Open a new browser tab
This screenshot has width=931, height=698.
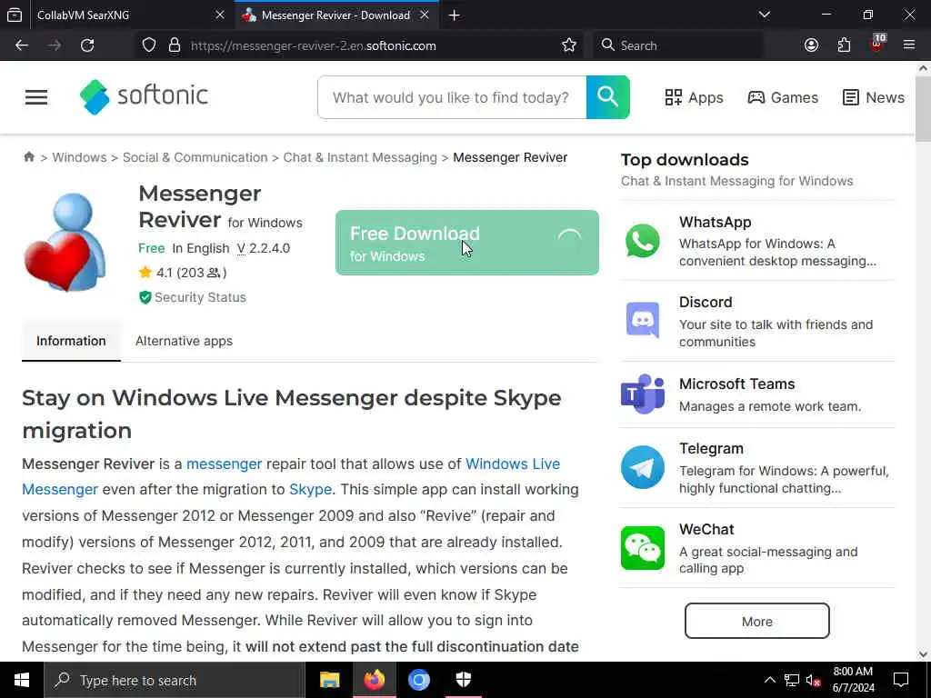(x=455, y=15)
